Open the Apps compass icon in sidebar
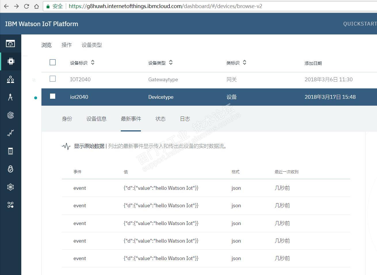 coord(11,97)
